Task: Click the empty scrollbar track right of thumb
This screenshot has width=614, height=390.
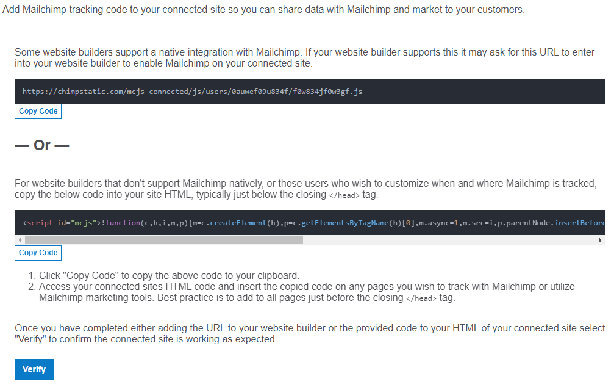Action: click(x=449, y=240)
